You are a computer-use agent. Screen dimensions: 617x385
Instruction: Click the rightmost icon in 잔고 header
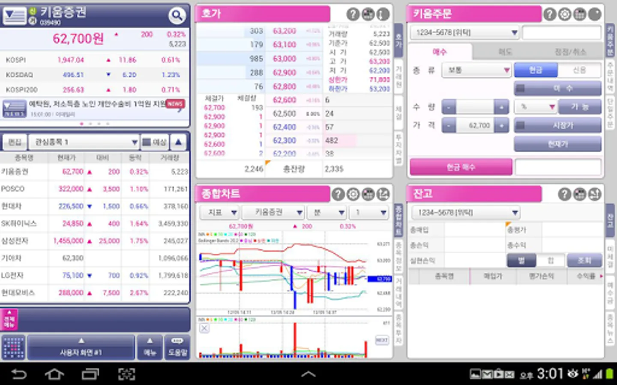[595, 194]
